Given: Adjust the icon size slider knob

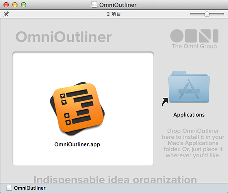Looking at the screenshot, I should pos(207,14).
